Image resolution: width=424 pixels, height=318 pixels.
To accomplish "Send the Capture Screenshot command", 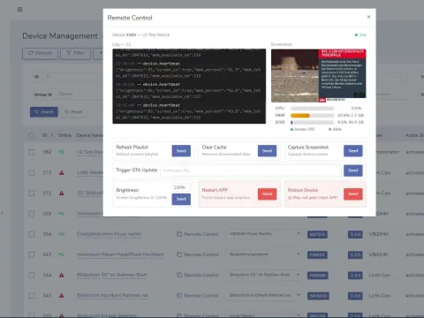I will tap(353, 151).
